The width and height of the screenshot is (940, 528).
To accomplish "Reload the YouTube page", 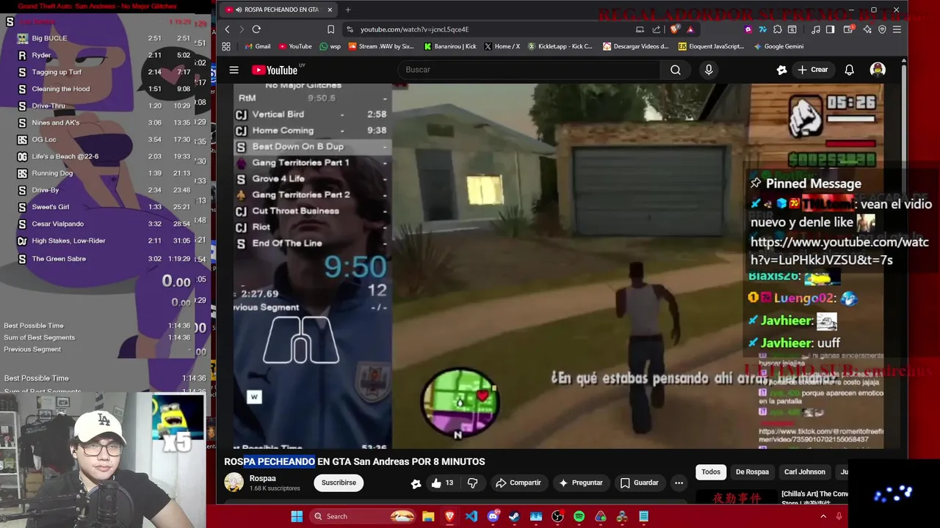I will point(256,29).
